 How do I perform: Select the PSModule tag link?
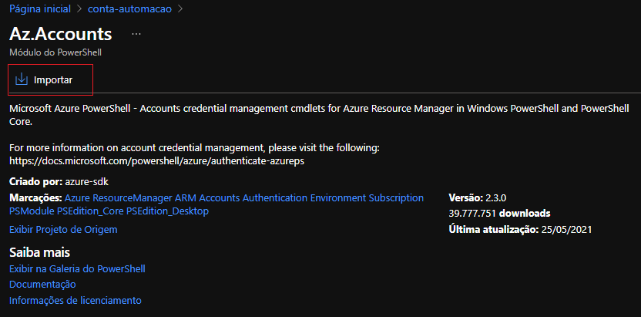click(x=32, y=211)
